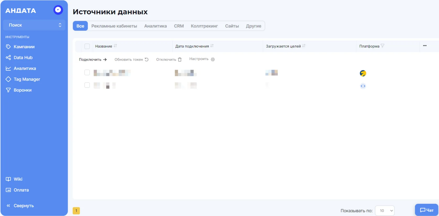Open the Wiki sidebar link
This screenshot has width=439, height=216.
(18, 179)
